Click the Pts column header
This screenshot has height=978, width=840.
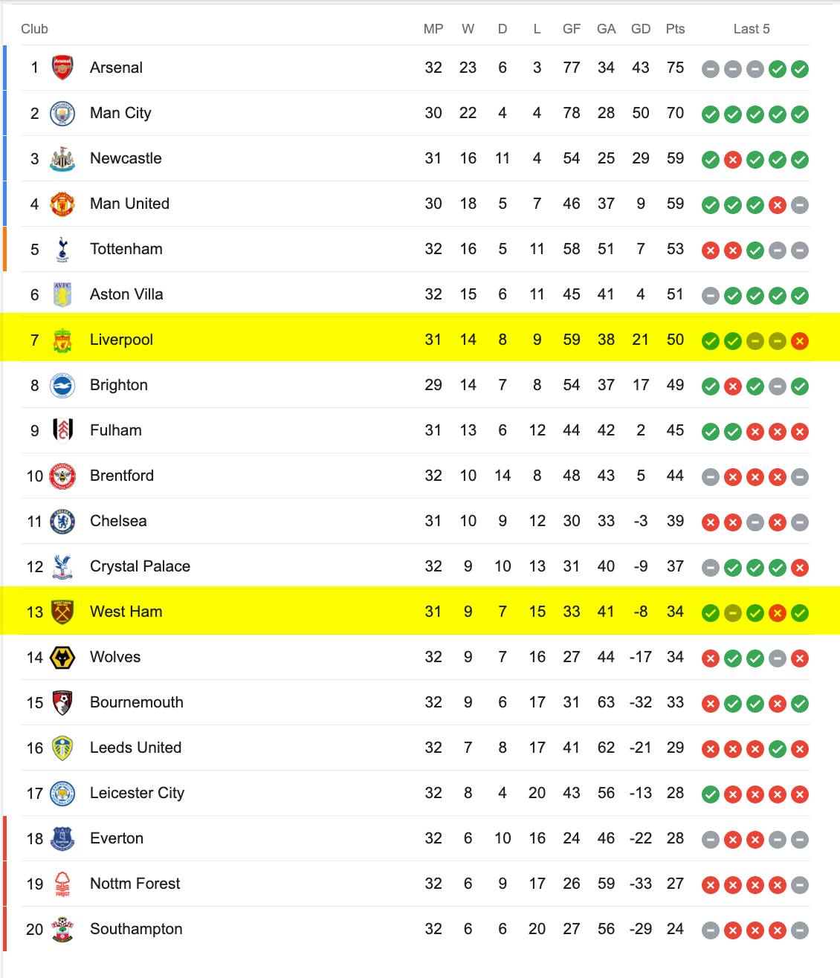[675, 29]
